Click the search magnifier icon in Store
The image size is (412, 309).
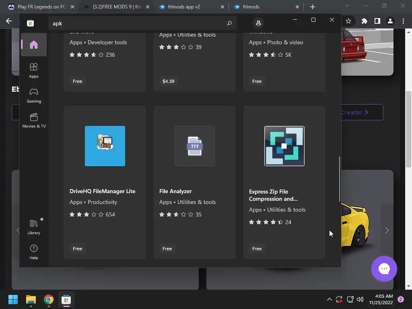click(229, 23)
